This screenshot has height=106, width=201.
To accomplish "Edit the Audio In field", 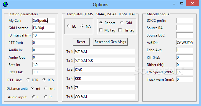I will (44, 50).
